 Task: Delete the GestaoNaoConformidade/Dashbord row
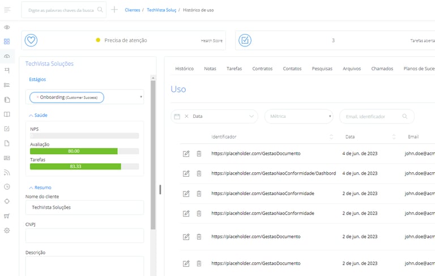coord(199,173)
